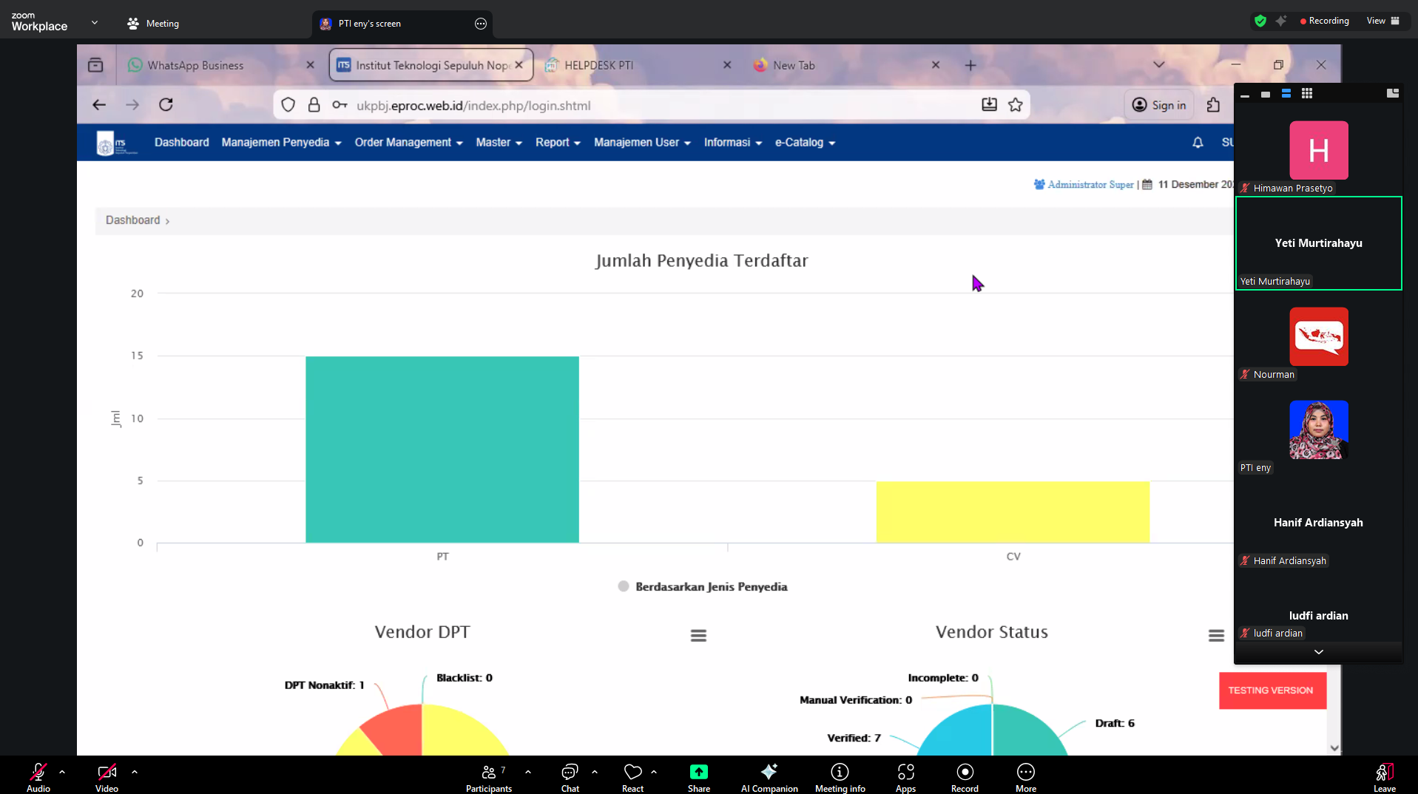Start camera using Video button
Screen dimensions: 1418x794
tap(107, 773)
